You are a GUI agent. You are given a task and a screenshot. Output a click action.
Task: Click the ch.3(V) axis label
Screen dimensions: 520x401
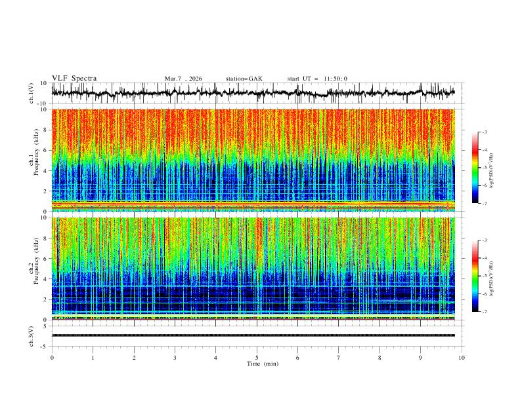click(32, 336)
